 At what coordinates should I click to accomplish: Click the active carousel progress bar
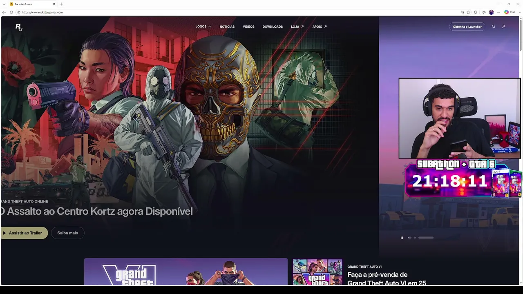pyautogui.click(x=426, y=238)
